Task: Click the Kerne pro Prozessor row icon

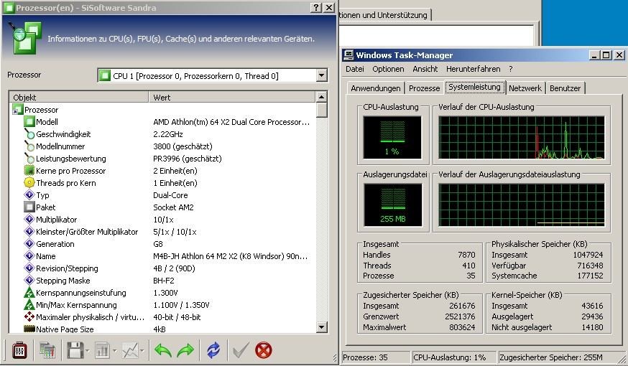Action: coord(29,170)
